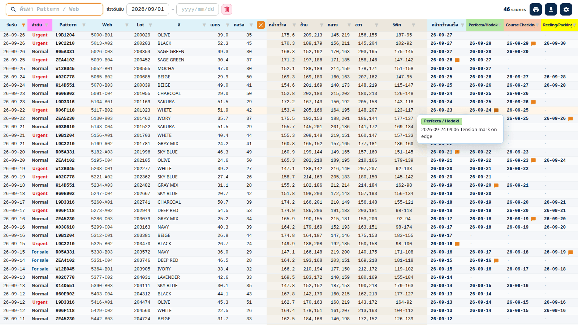Click the Perfecta/Hodoki column header
This screenshot has width=578, height=325.
485,25
